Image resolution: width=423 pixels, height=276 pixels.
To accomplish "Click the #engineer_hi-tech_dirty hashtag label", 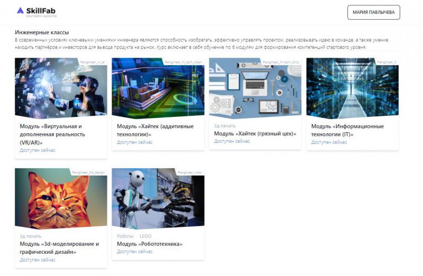I will [x=281, y=62].
